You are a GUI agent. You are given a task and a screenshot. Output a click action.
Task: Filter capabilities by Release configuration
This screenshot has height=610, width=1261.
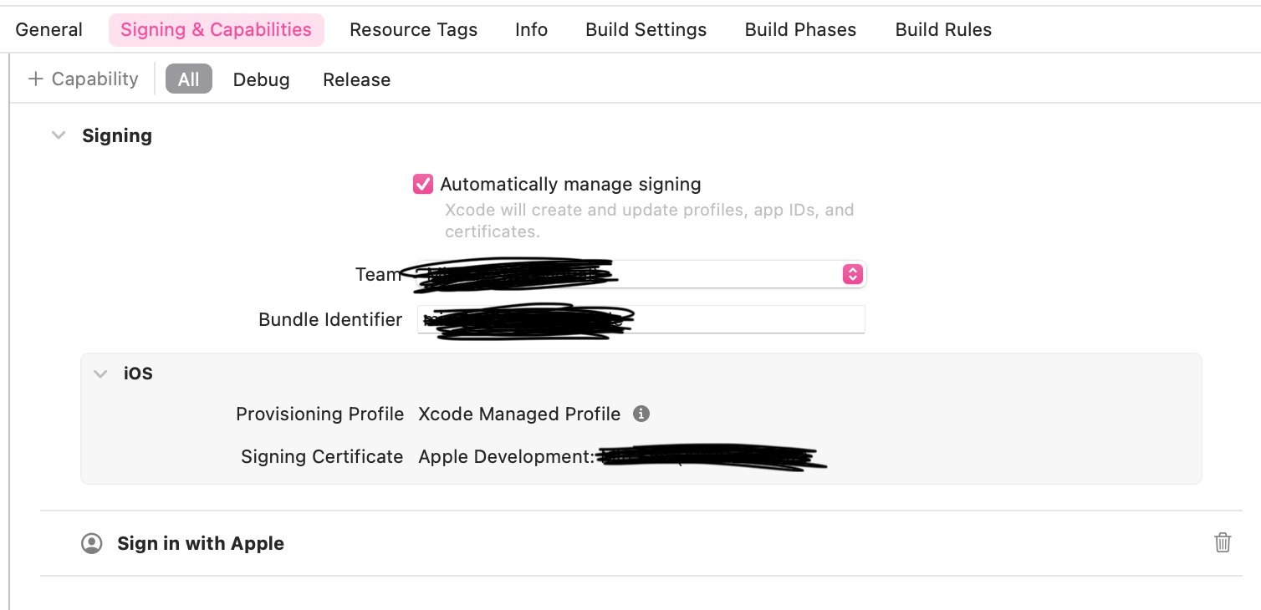(x=356, y=79)
